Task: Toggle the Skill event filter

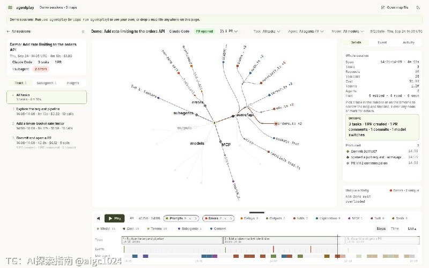Action: [378, 218]
